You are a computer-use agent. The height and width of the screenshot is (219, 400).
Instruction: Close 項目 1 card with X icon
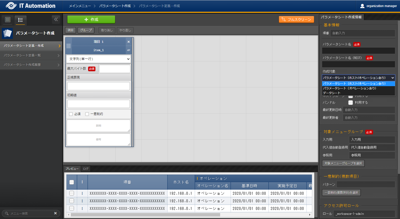point(128,42)
